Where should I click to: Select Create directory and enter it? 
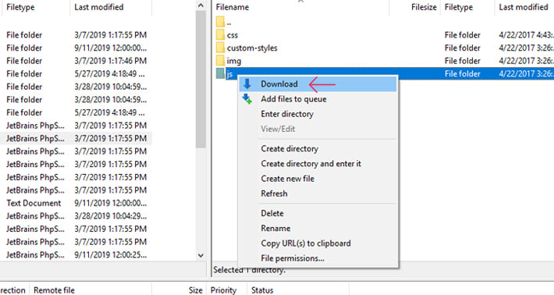pyautogui.click(x=311, y=164)
